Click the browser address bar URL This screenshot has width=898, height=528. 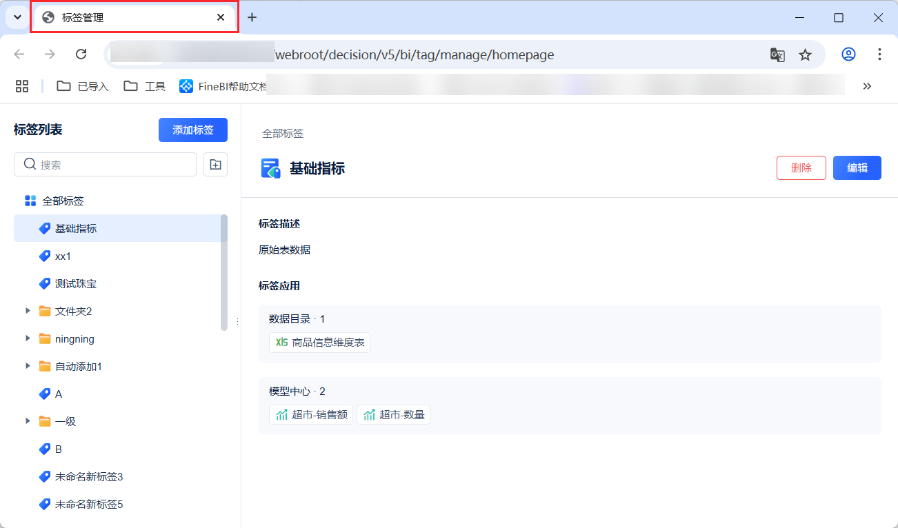(414, 54)
